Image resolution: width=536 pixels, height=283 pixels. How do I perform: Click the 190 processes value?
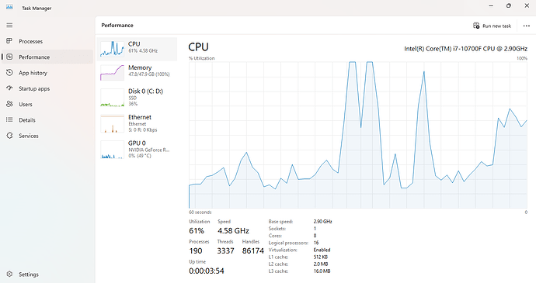(x=196, y=251)
